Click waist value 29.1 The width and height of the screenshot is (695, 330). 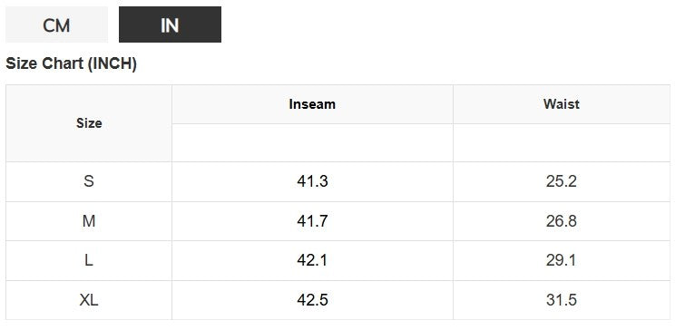pyautogui.click(x=561, y=260)
